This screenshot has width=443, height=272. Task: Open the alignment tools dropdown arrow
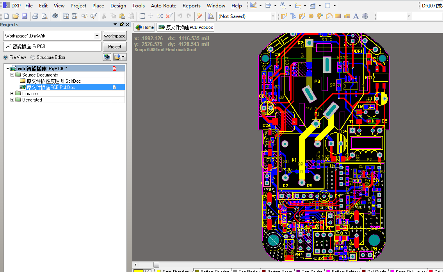pos(275,5)
